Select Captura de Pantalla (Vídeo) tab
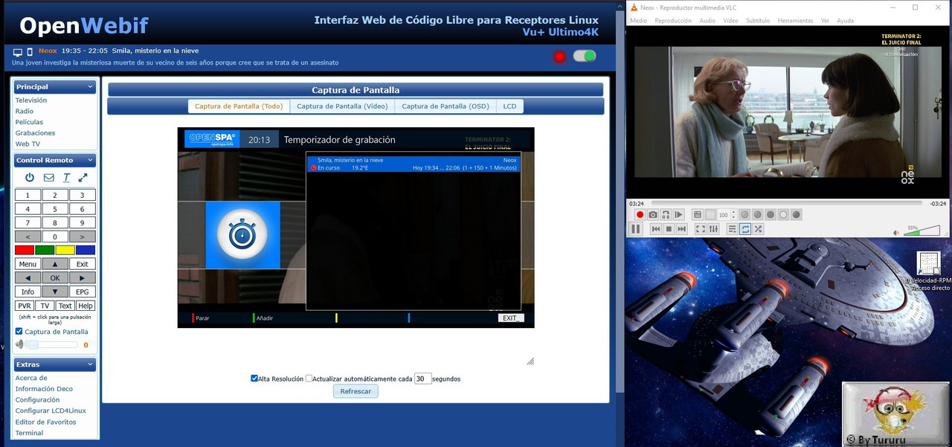The height and width of the screenshot is (447, 952). point(342,106)
